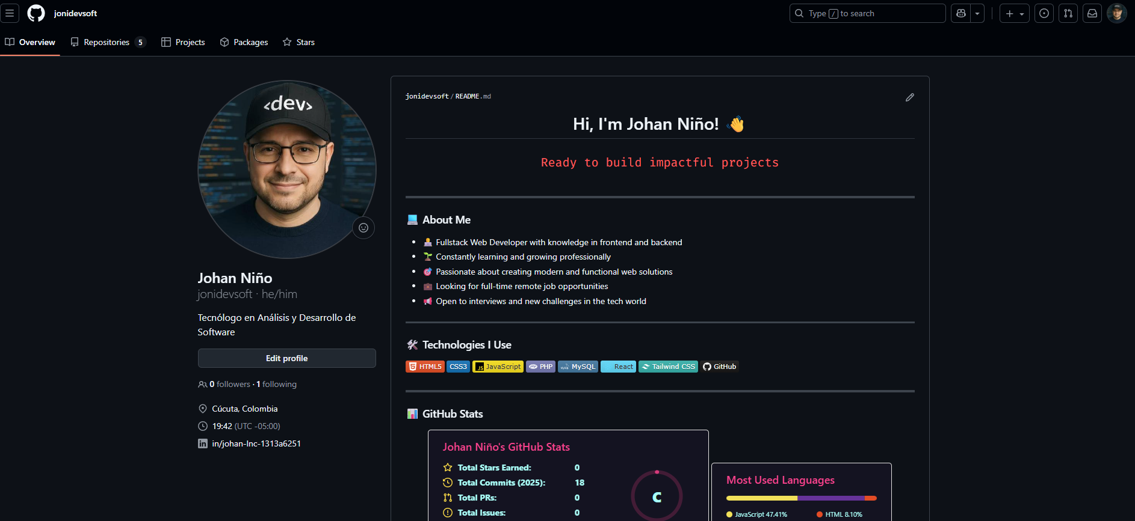
Task: Click the Tailwind CSS technology badge
Action: (668, 367)
